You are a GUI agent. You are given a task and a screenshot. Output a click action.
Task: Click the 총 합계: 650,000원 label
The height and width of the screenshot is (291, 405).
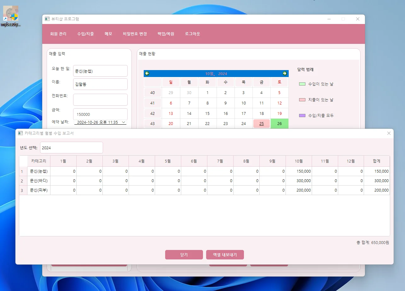[x=373, y=243]
